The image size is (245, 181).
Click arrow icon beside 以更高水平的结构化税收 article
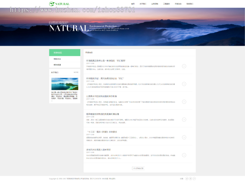184,102
